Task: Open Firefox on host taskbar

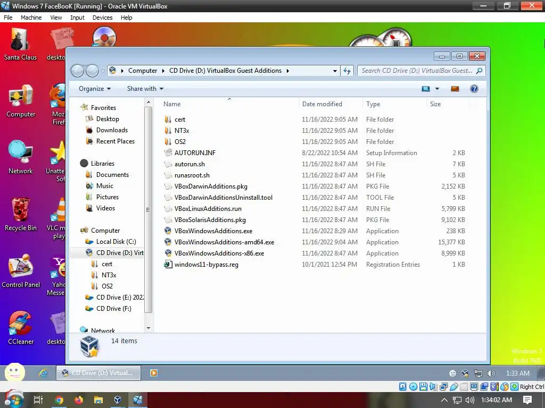Action: click(x=79, y=400)
